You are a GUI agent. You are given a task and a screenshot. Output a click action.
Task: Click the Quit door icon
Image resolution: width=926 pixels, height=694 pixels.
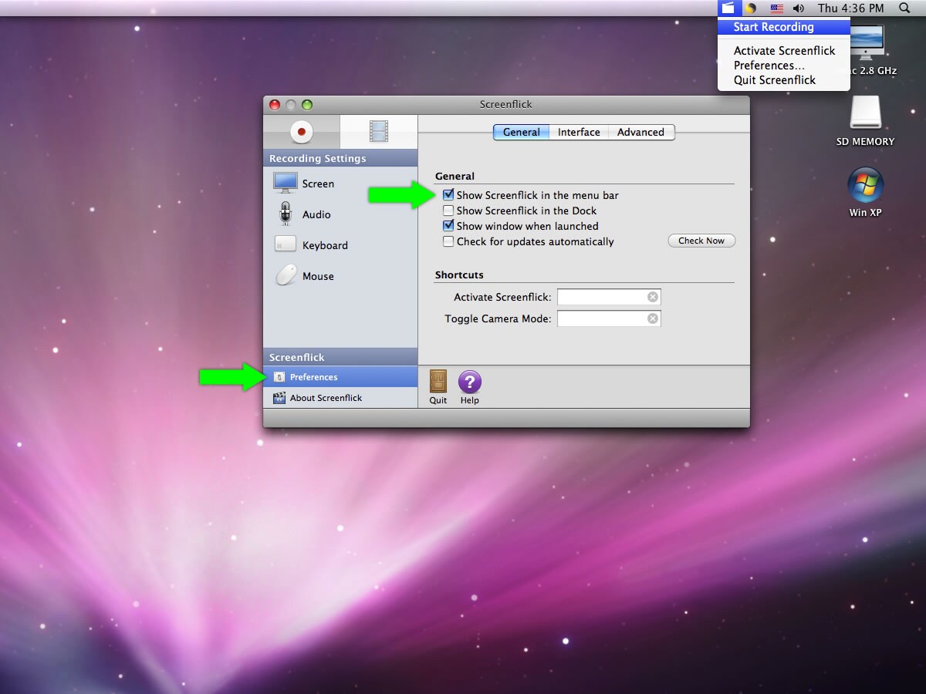click(438, 382)
